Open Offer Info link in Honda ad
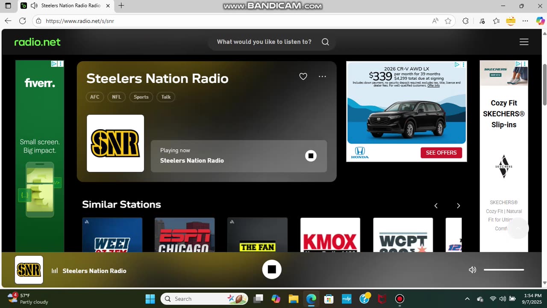This screenshot has height=308, width=547. 433,86
